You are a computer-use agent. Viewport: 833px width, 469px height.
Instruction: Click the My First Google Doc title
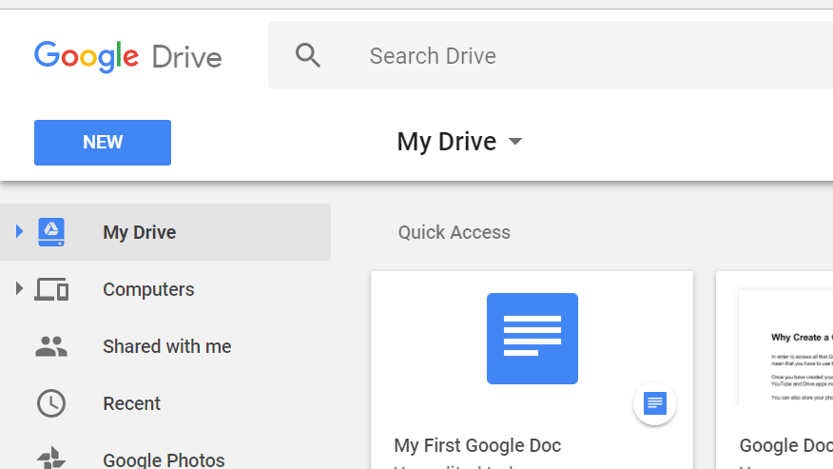477,445
